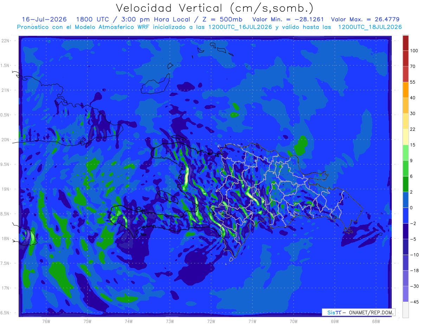Click colorbar swatch between -18 and -10
The width and height of the screenshot is (422, 326).
[405, 262]
